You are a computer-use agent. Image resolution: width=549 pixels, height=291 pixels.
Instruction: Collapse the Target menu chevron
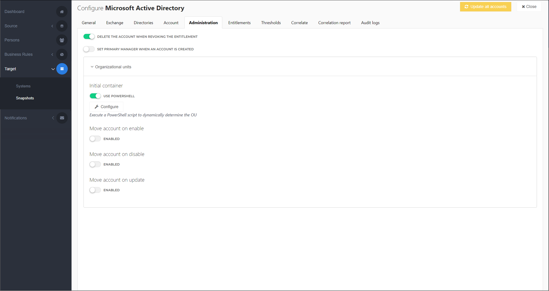point(53,69)
